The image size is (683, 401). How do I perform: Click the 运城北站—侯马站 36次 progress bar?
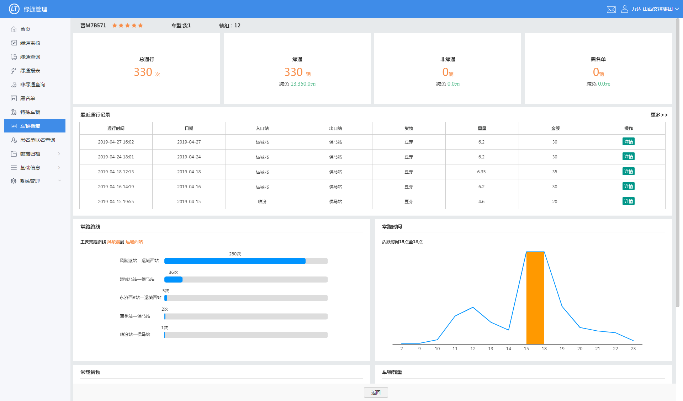click(x=246, y=280)
